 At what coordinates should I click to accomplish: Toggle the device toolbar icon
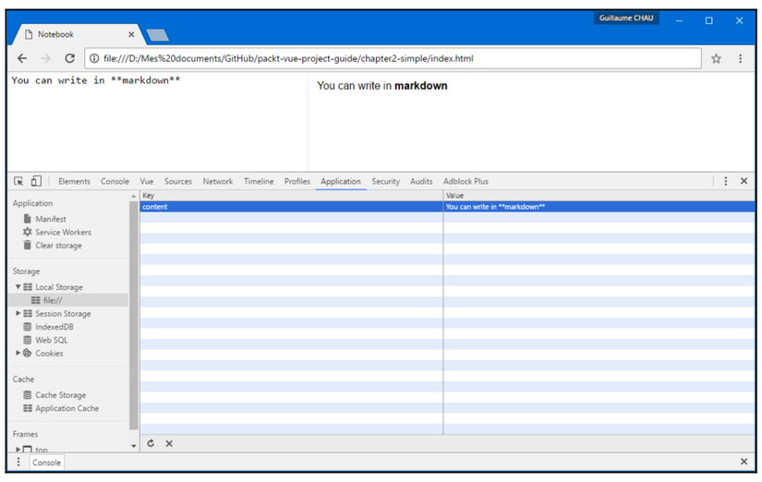36,181
